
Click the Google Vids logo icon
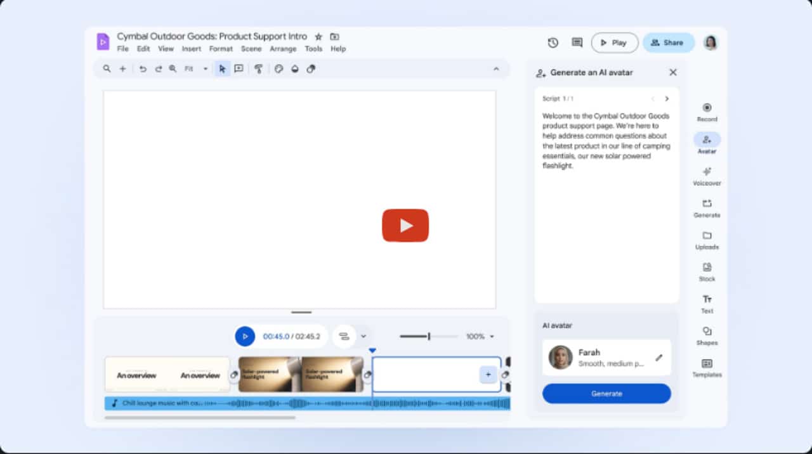click(103, 42)
